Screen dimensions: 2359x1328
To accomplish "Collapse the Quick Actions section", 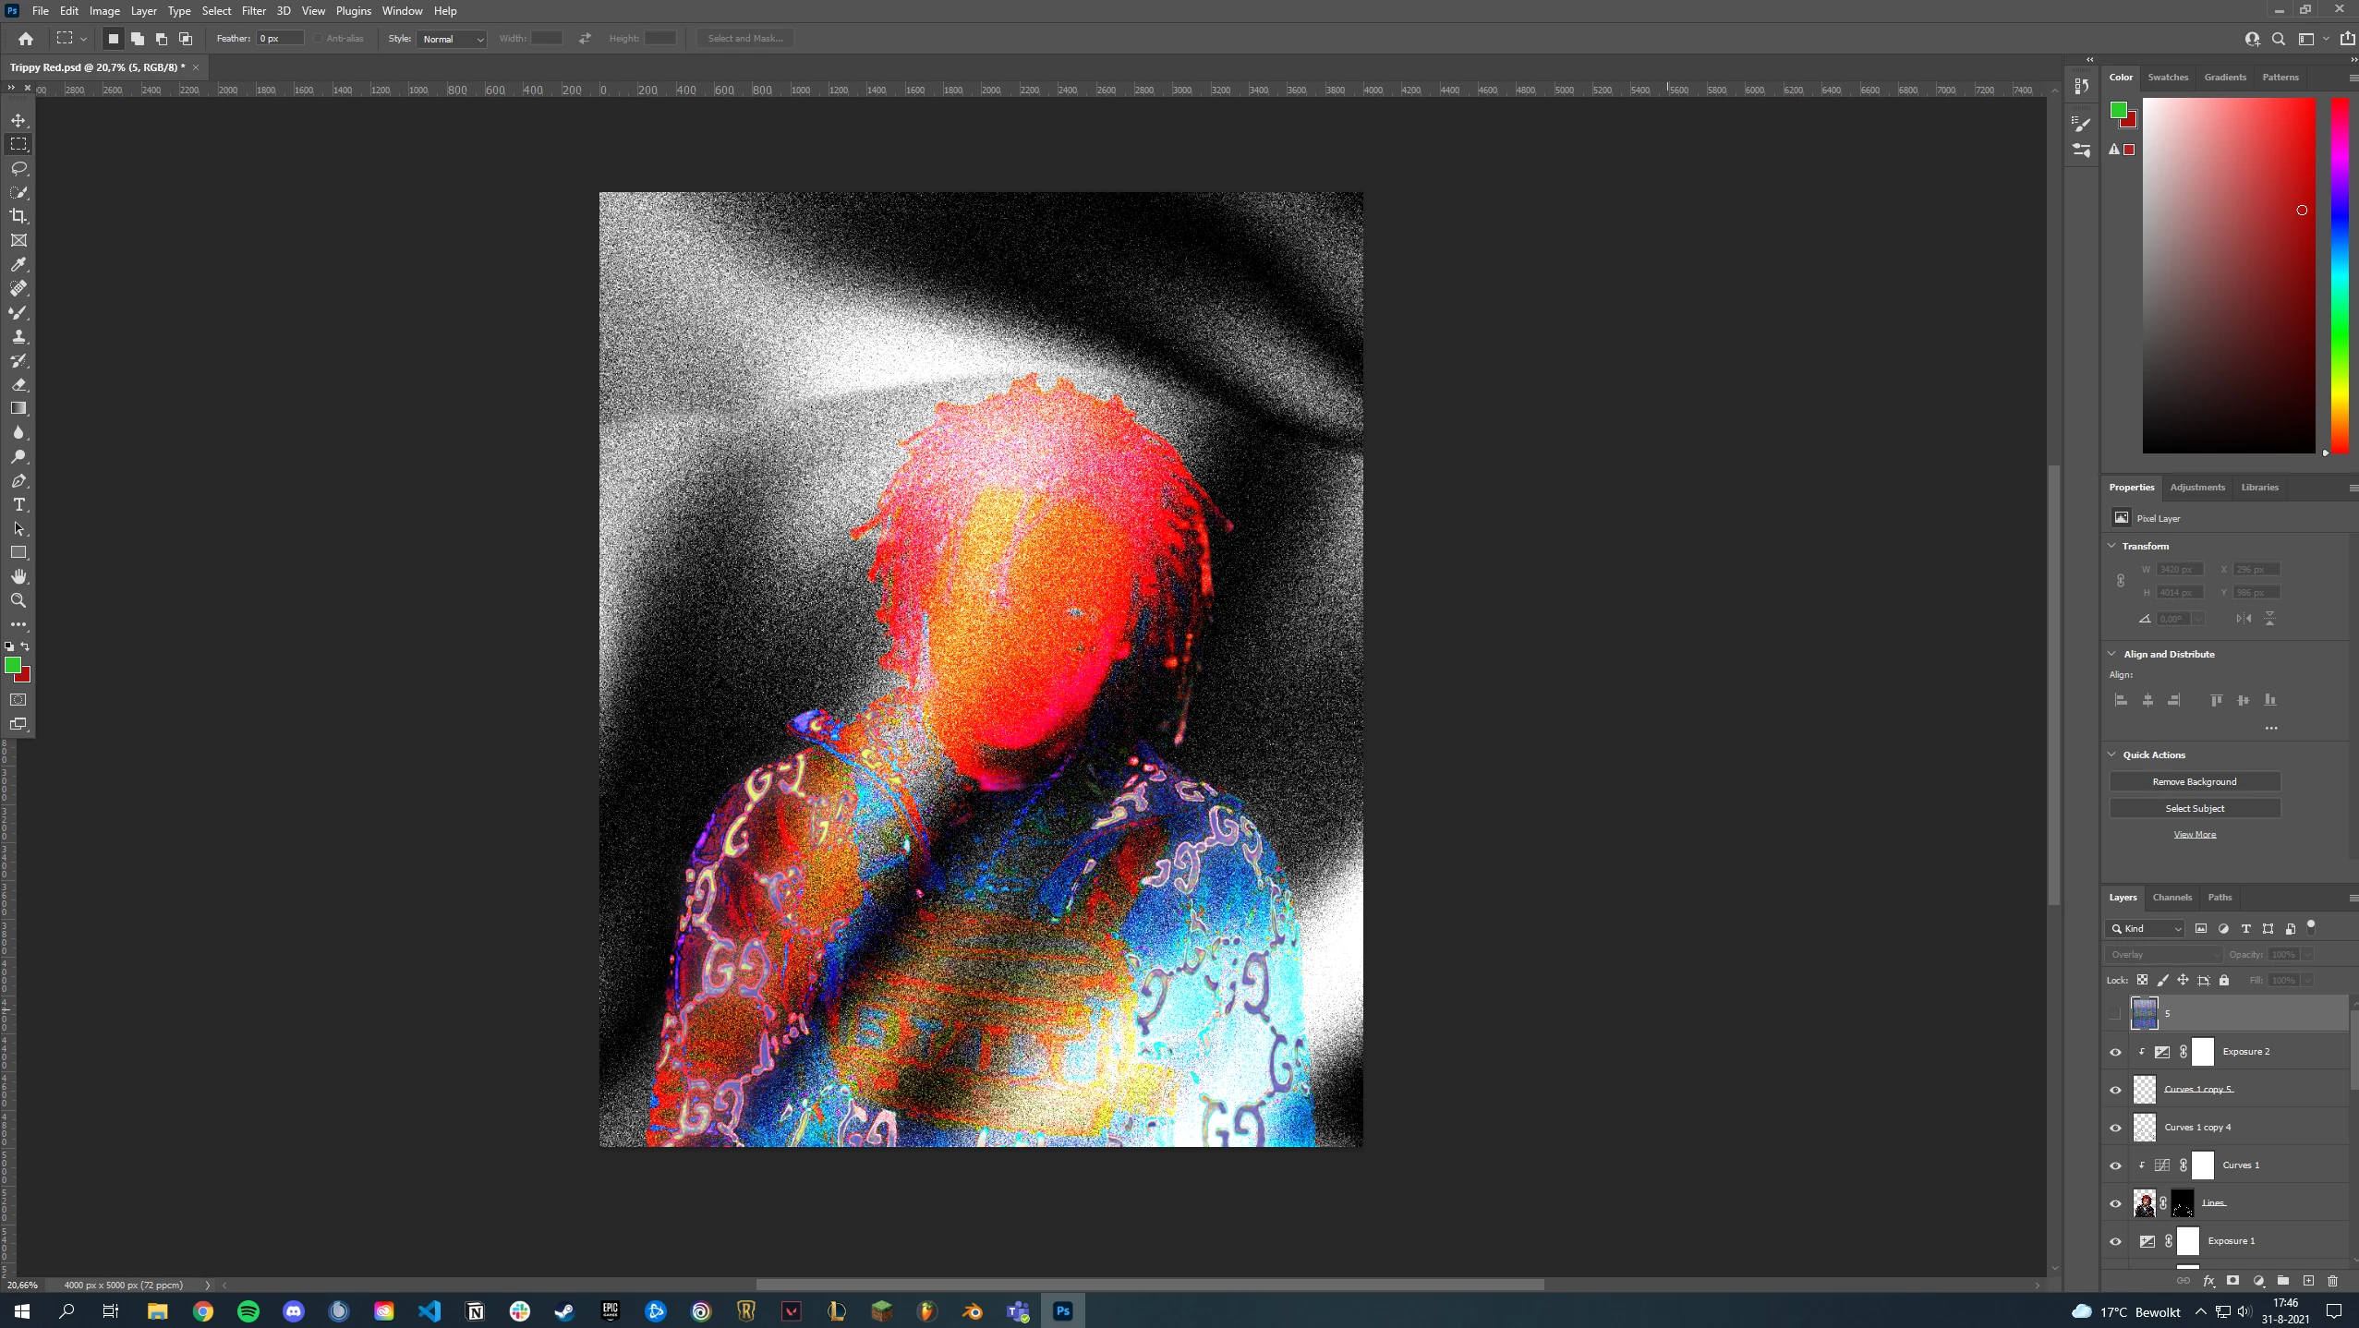I will (2112, 755).
